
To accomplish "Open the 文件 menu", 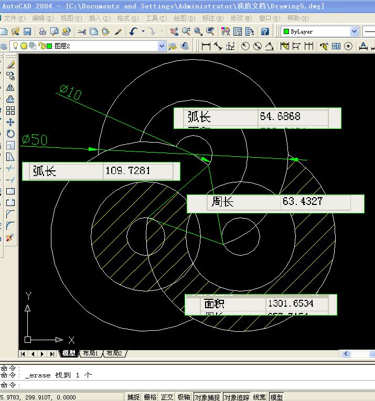I will 14,18.
